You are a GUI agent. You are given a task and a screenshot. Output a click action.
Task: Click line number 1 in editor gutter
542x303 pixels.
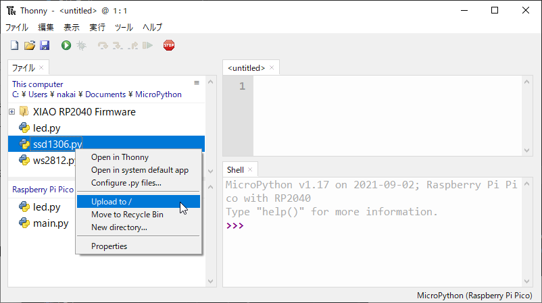click(x=242, y=86)
